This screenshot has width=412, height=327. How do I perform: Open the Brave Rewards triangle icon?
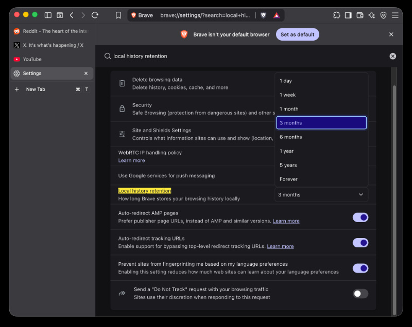click(277, 15)
